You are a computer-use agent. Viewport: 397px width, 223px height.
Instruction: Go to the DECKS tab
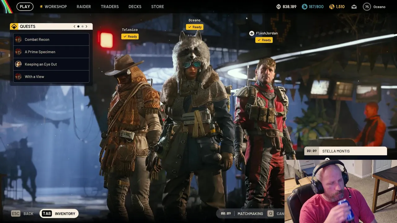[x=135, y=7]
